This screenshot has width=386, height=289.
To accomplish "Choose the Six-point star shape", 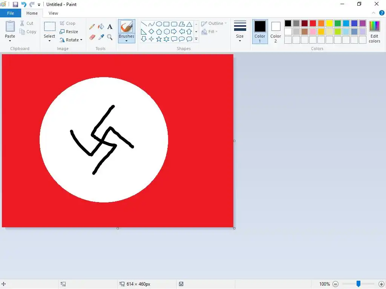I will click(166, 39).
